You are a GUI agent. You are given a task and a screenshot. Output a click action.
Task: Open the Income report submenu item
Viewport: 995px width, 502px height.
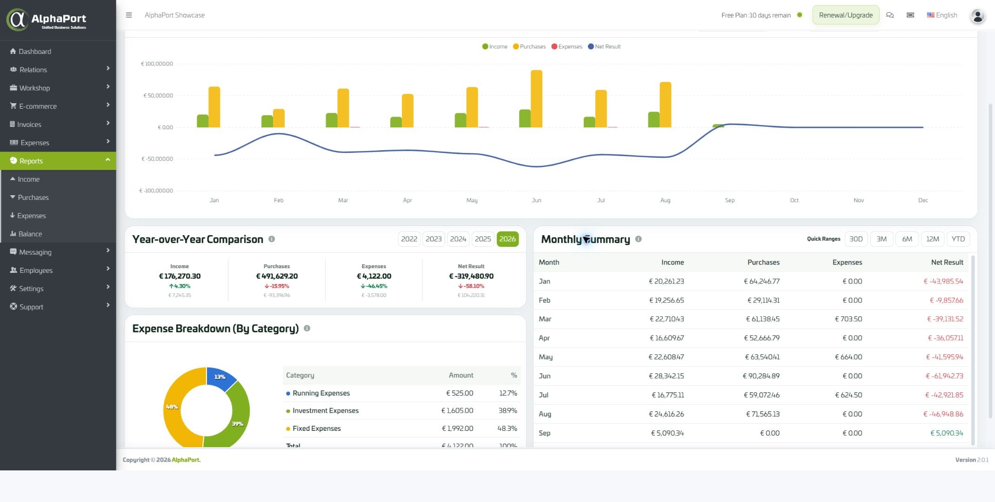pyautogui.click(x=58, y=179)
